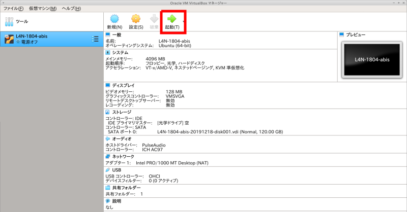Click the L4N-1804-abis VM OS icon

pos(9,39)
